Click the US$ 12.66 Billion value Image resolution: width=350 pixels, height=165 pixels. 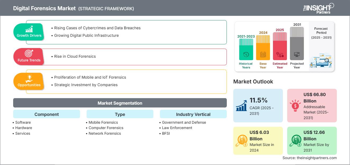(x=314, y=135)
